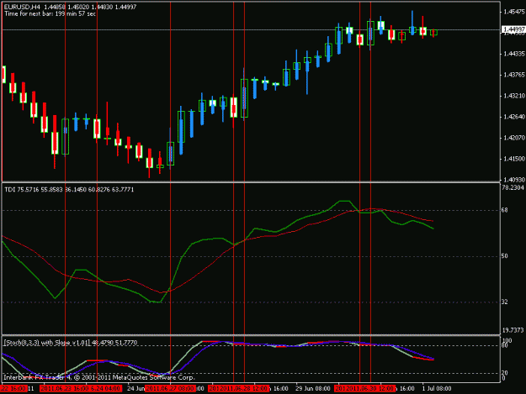526x394 pixels.
Task: Click the TDI indicator values label
Action: 69,190
